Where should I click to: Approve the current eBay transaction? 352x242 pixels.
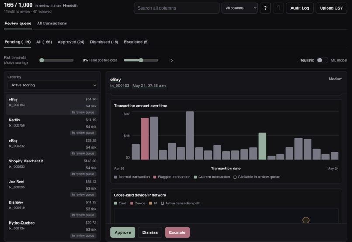pos(123,232)
